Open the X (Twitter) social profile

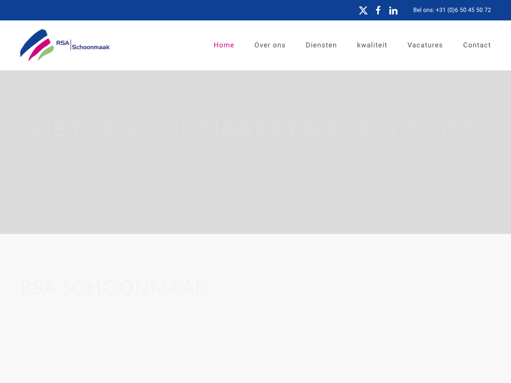tap(363, 10)
